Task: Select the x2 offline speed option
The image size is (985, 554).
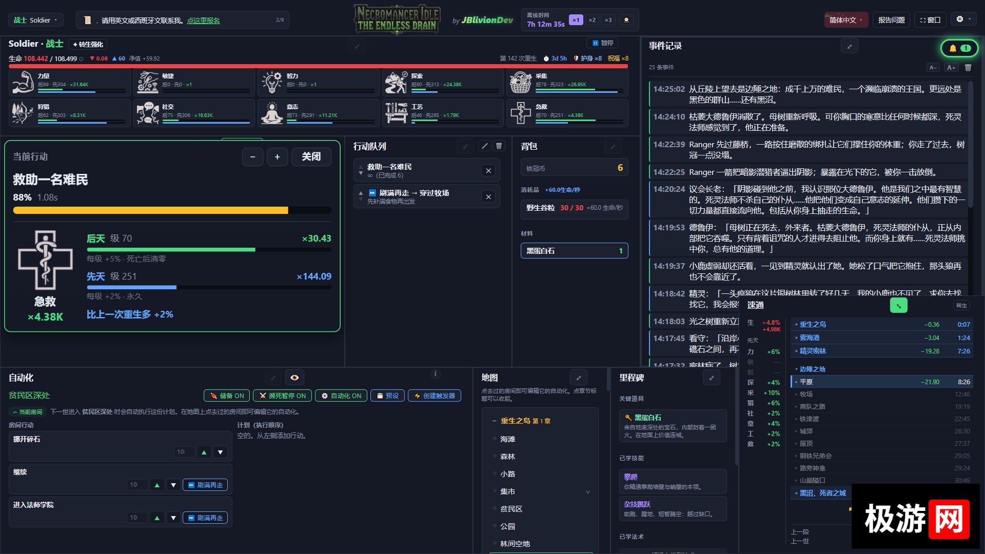Action: [x=592, y=20]
